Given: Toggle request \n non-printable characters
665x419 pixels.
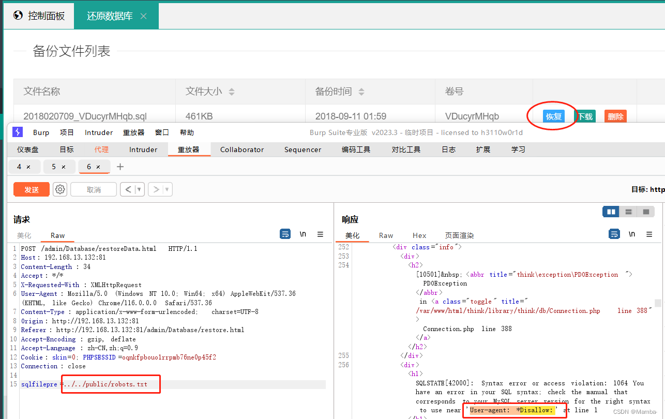Looking at the screenshot, I should pos(303,234).
